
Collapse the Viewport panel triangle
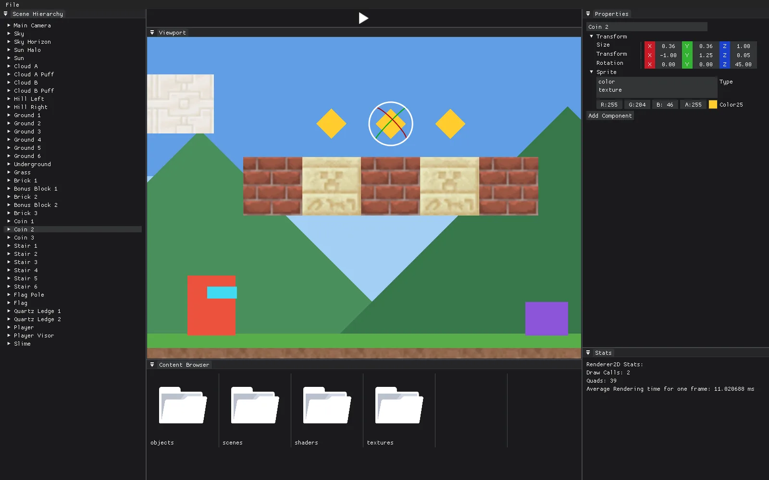(152, 33)
